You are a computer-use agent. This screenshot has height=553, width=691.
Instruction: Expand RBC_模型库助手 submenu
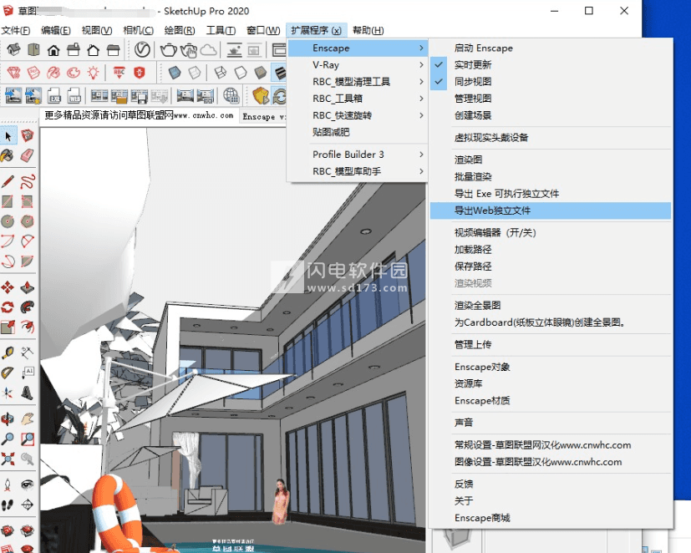358,171
